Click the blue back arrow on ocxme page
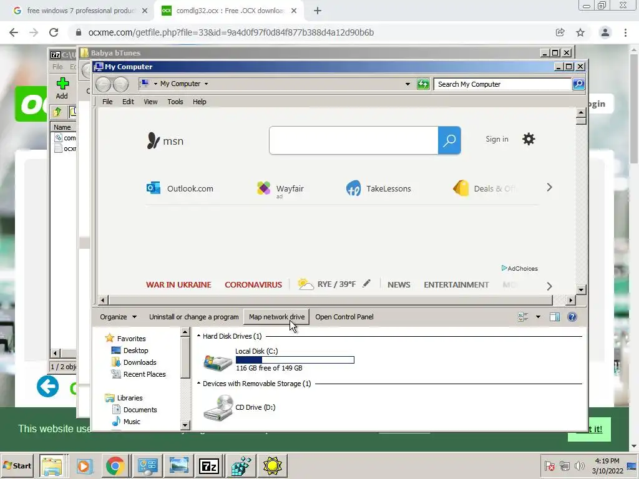This screenshot has height=479, width=639. coord(47,387)
